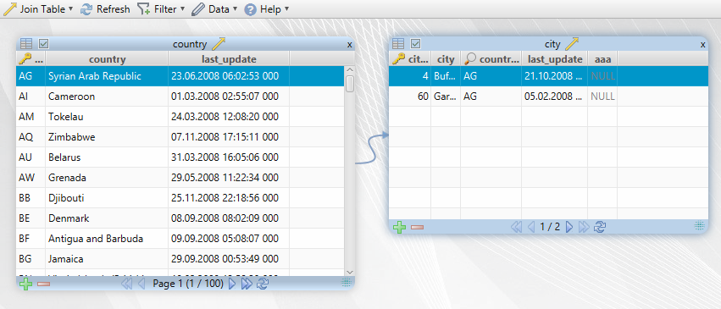Image resolution: width=721 pixels, height=309 pixels.
Task: Click the aaa column header
Action: click(x=602, y=58)
